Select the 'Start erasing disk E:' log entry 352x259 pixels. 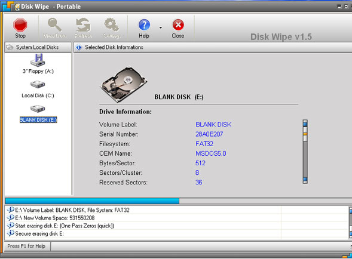click(65, 226)
